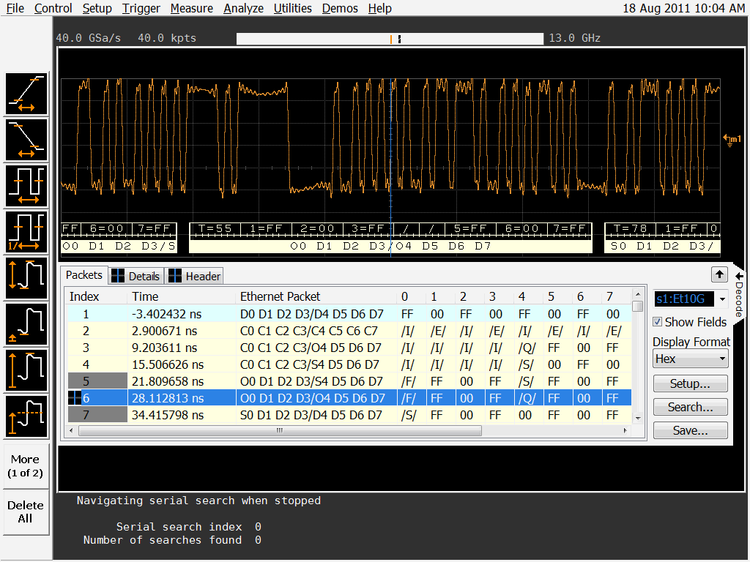Select the amplitude voltage measurement icon
This screenshot has height=562, width=750.
click(26, 370)
